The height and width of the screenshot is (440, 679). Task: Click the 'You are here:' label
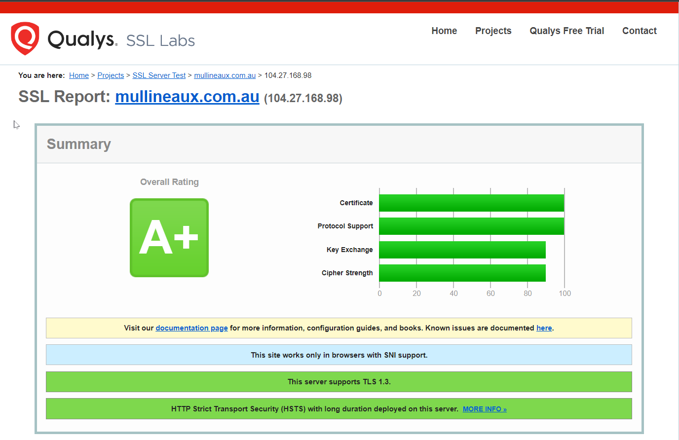[x=41, y=75]
